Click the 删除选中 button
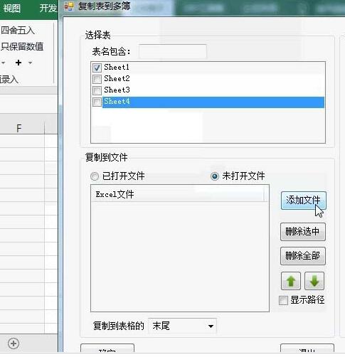The height and width of the screenshot is (357, 345). [x=303, y=232]
